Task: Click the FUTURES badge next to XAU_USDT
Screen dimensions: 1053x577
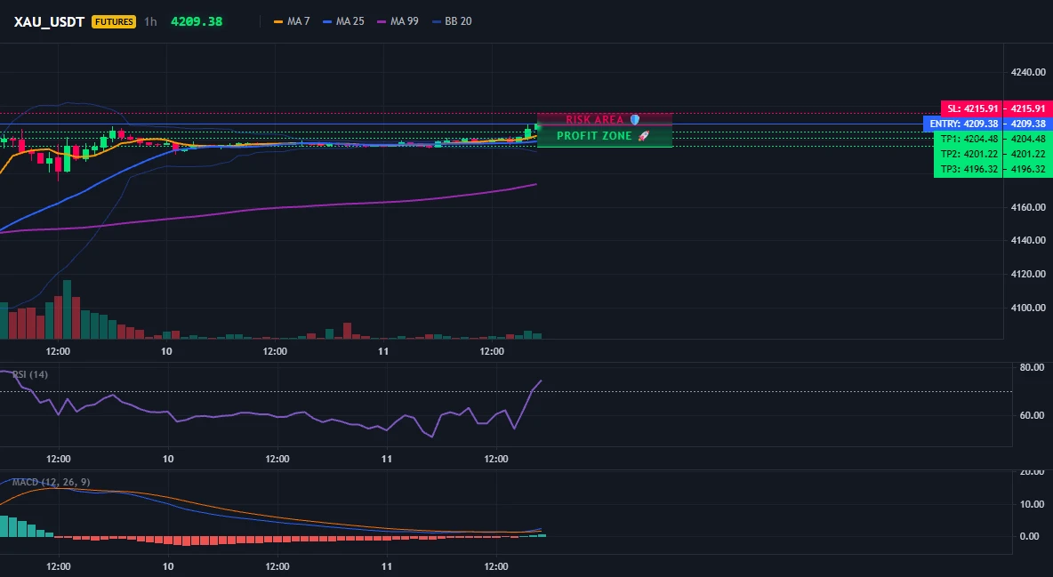Action: pyautogui.click(x=114, y=21)
